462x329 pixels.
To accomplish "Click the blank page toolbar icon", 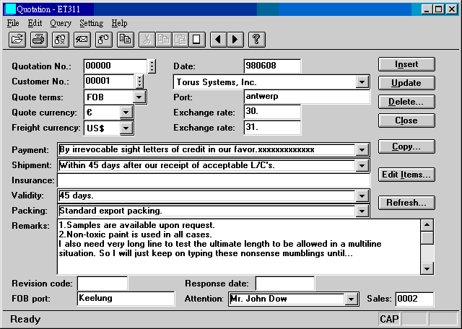I will point(196,39).
